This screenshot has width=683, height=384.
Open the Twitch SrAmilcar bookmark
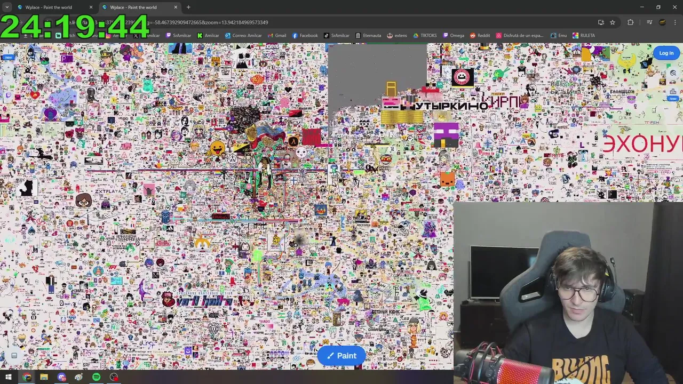(x=178, y=36)
